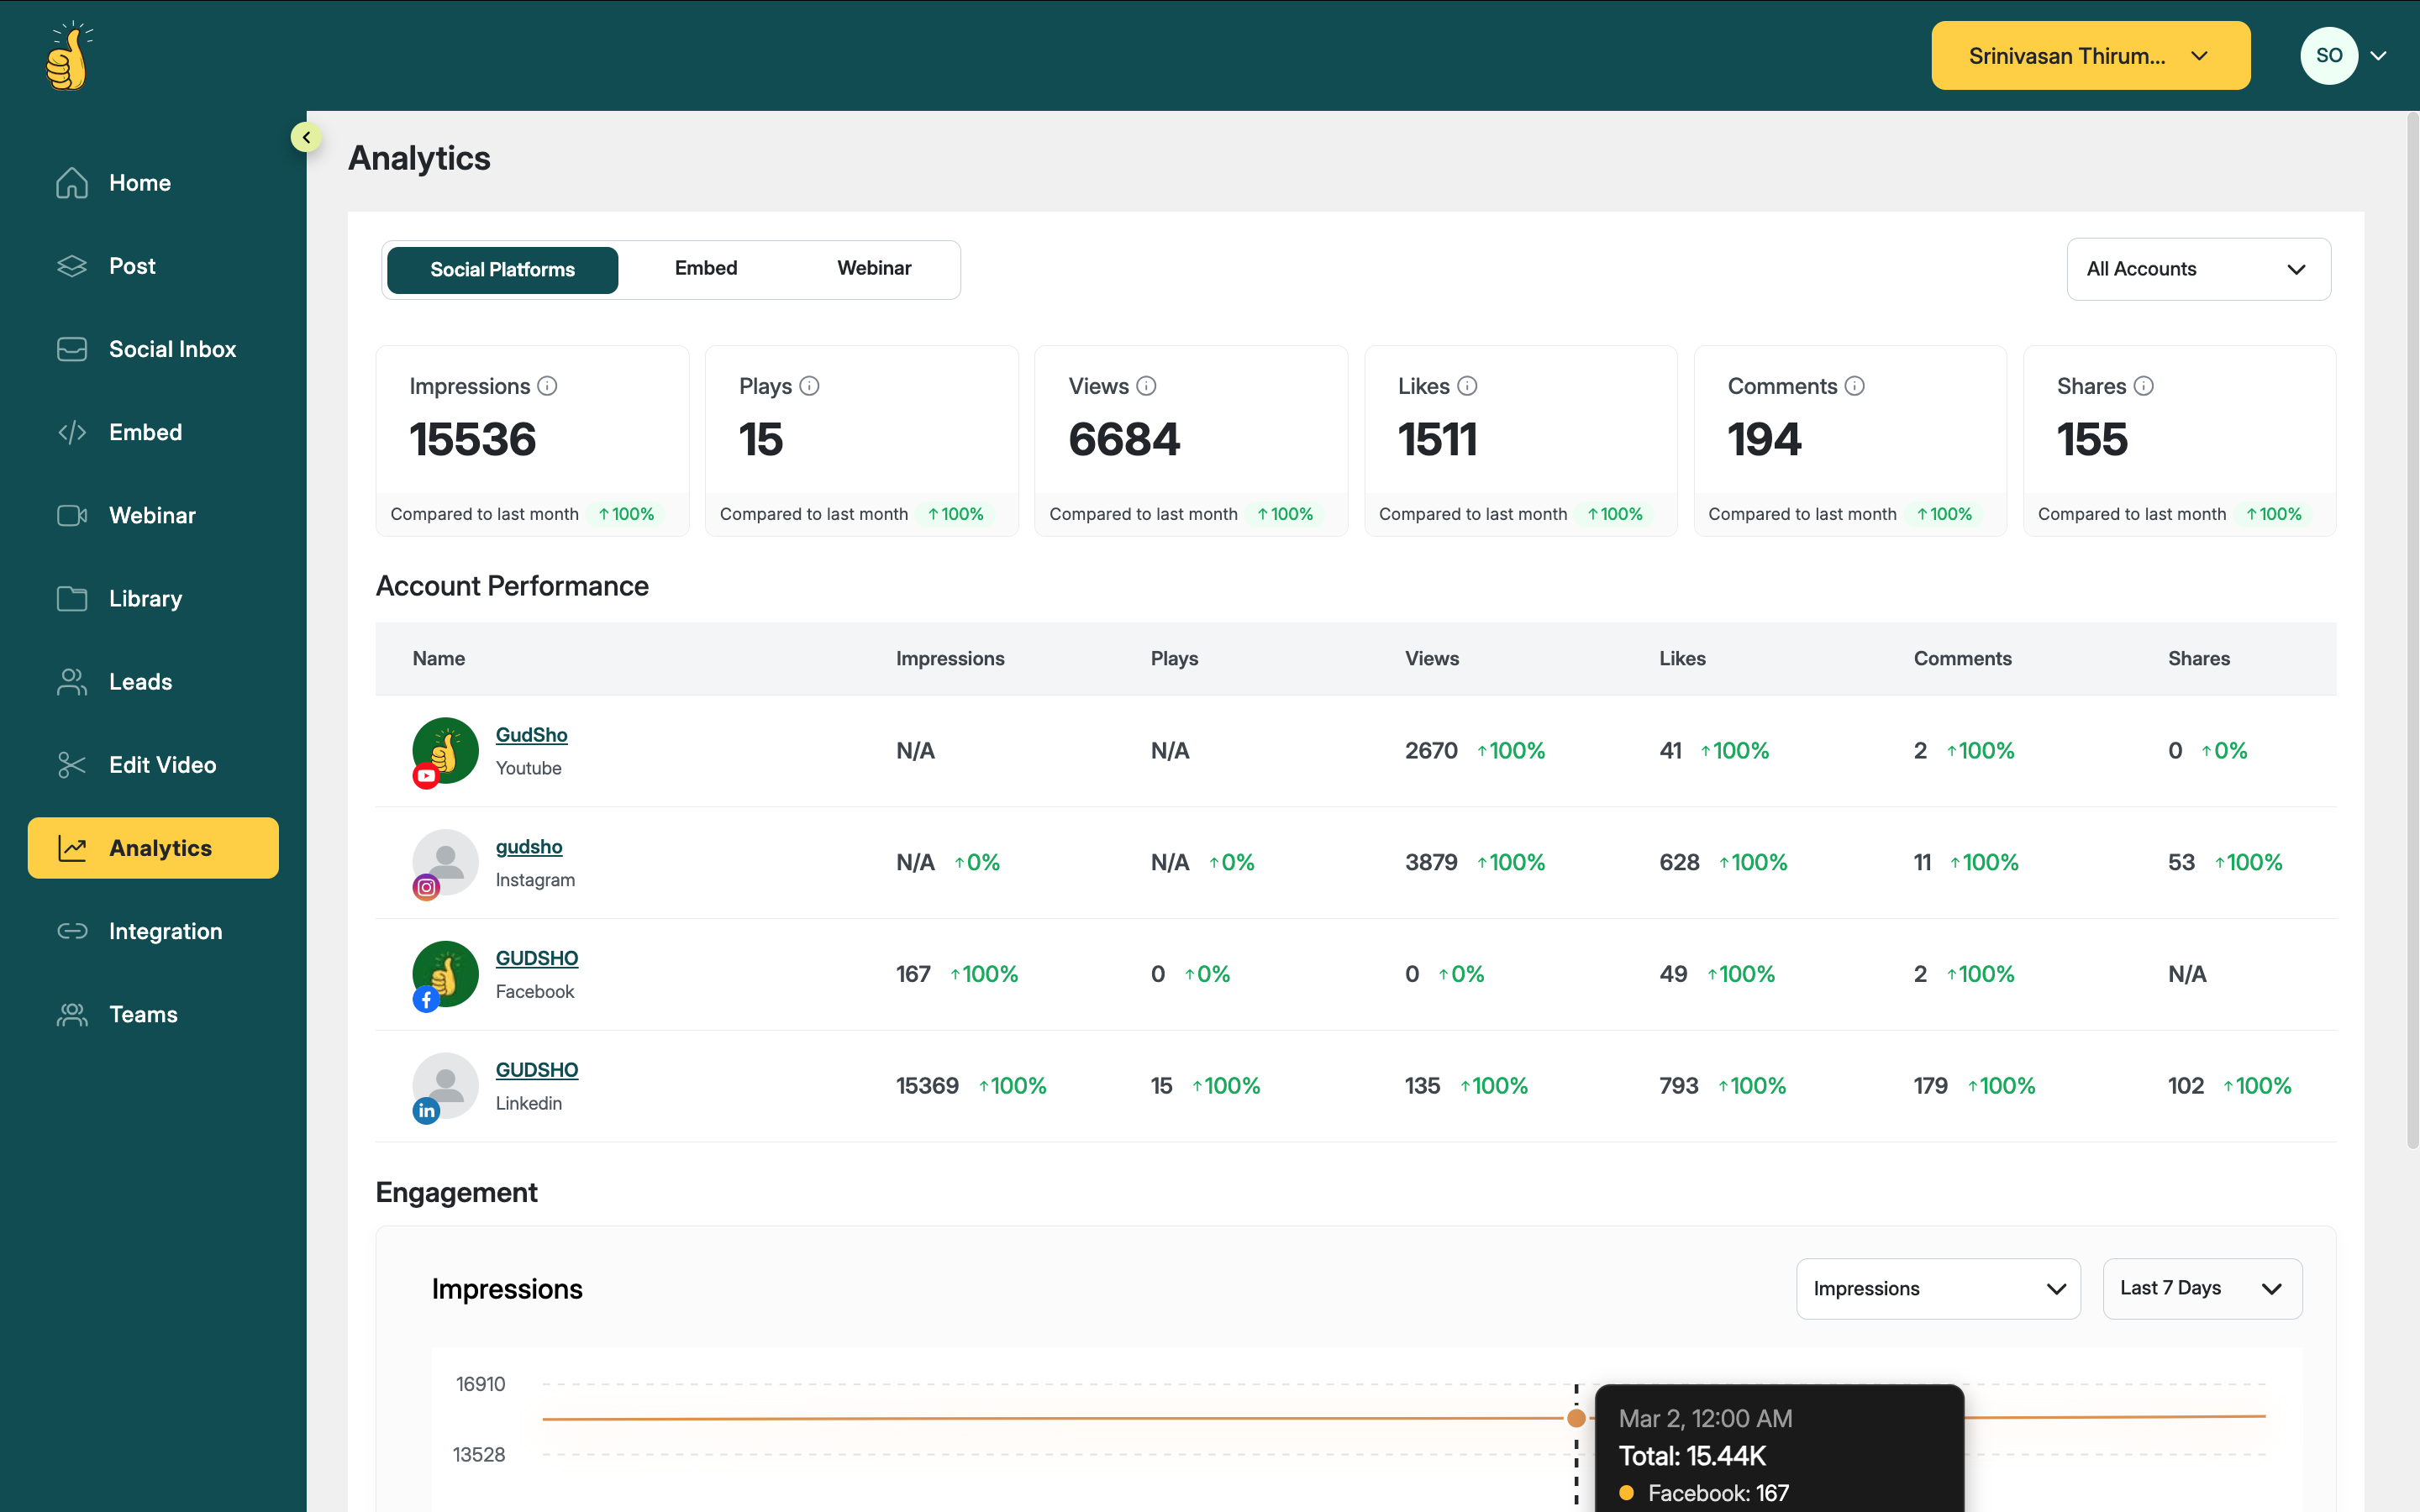This screenshot has width=2420, height=1512.
Task: Open Social Inbox from sidebar icon
Action: point(72,349)
